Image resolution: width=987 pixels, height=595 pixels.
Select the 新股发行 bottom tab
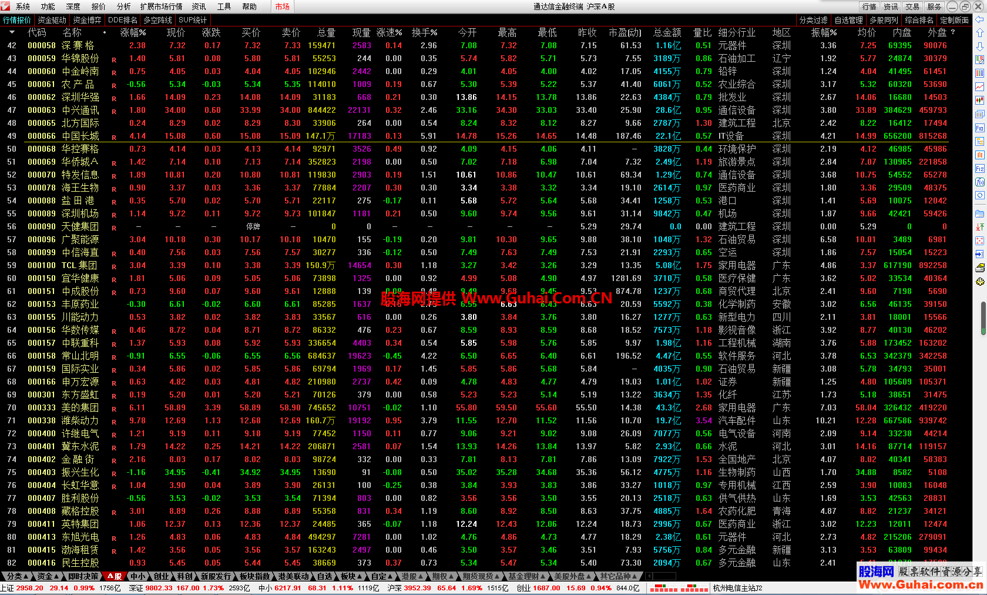[216, 576]
